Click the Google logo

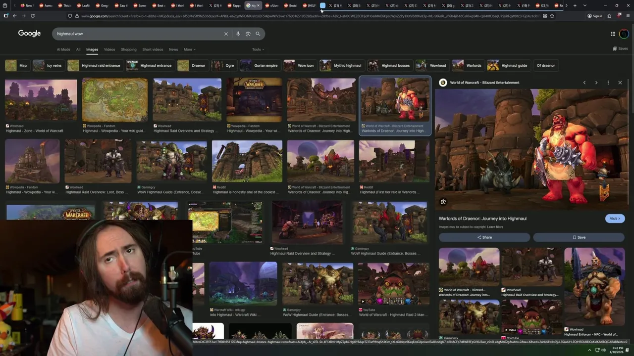pos(29,34)
